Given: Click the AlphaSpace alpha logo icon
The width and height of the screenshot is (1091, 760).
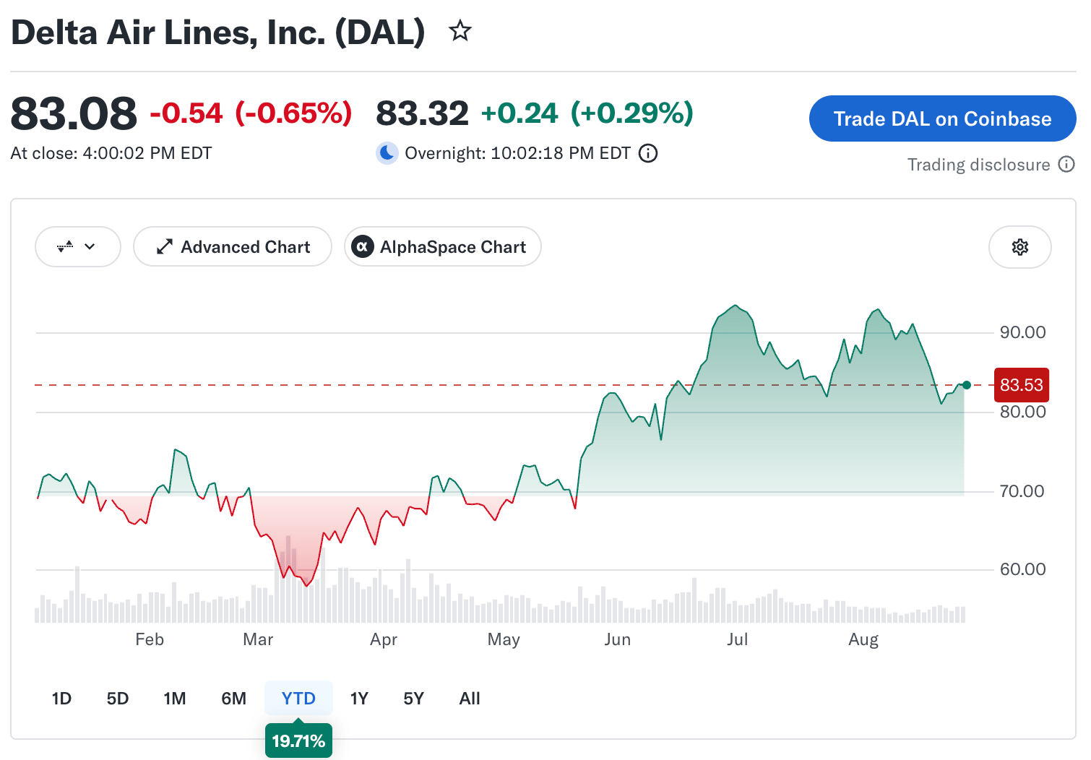Looking at the screenshot, I should [x=362, y=247].
